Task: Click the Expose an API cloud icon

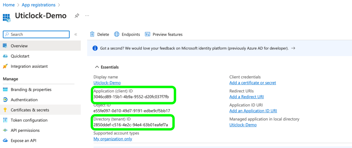Action: [5, 140]
